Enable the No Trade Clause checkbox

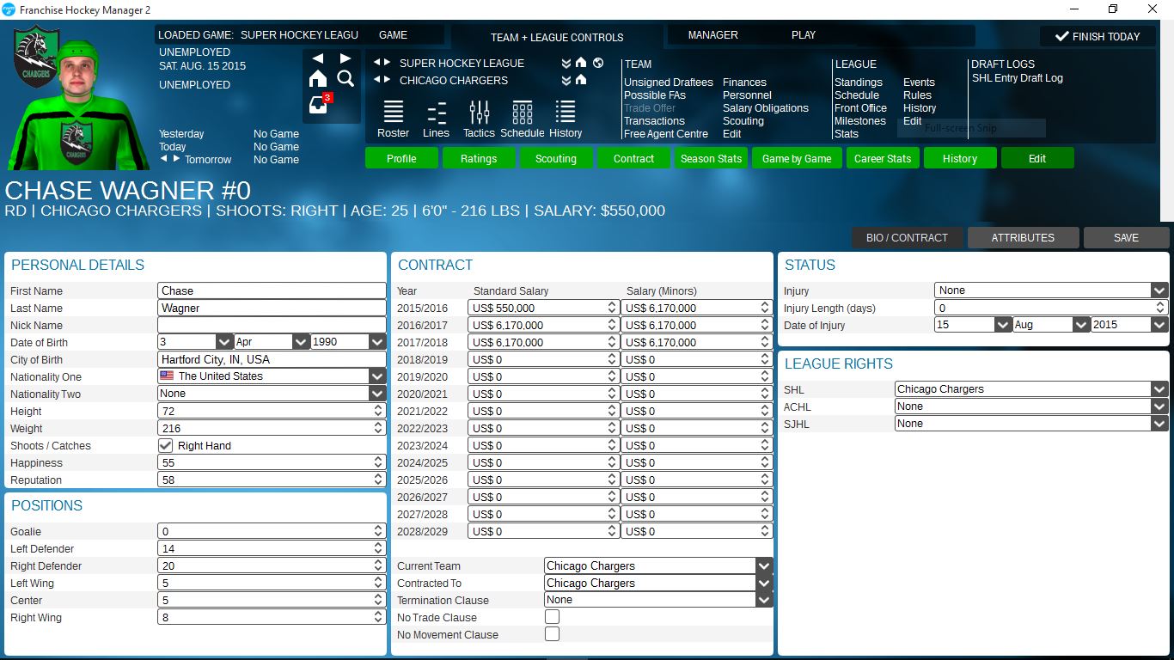(552, 617)
